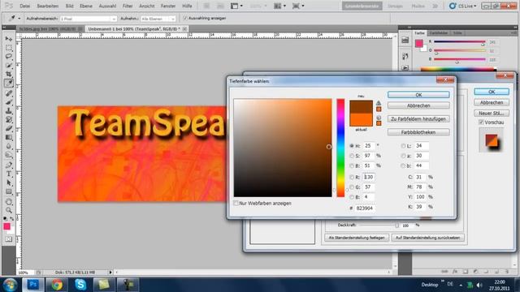Select the Brush tool
520x292 pixels.
click(x=9, y=102)
